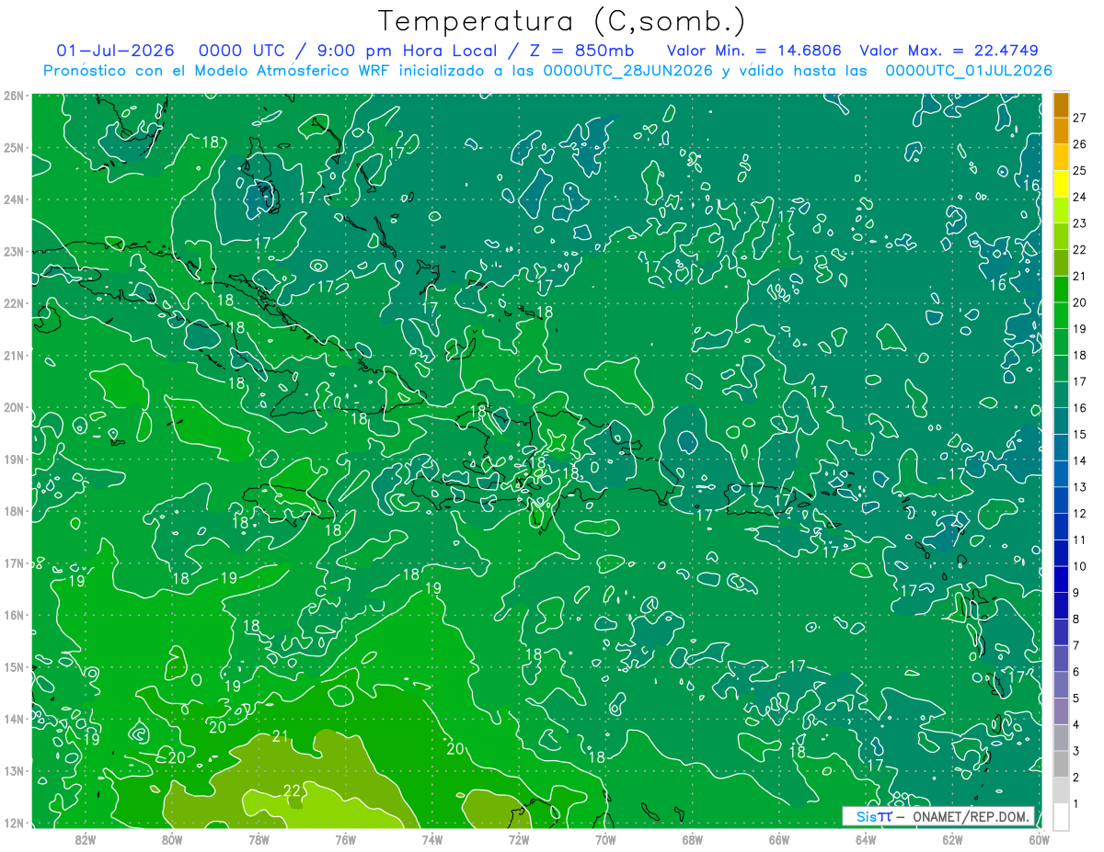Image resolution: width=1104 pixels, height=852 pixels.
Task: Click the color scale label "20"
Action: (1079, 302)
